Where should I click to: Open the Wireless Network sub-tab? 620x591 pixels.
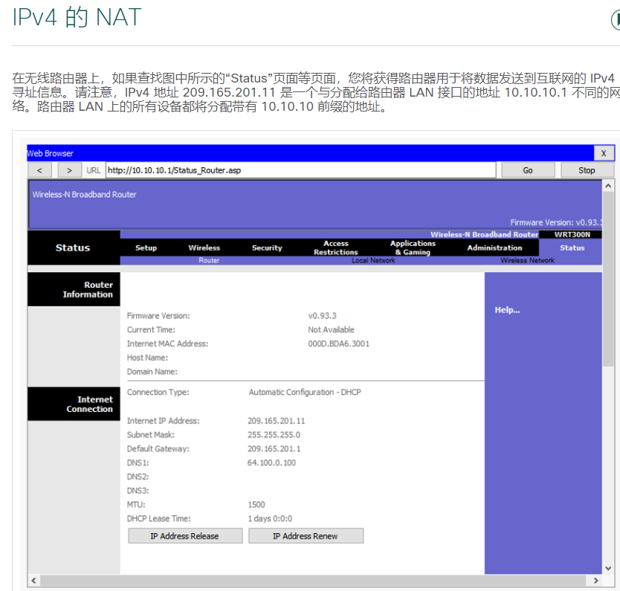527,261
